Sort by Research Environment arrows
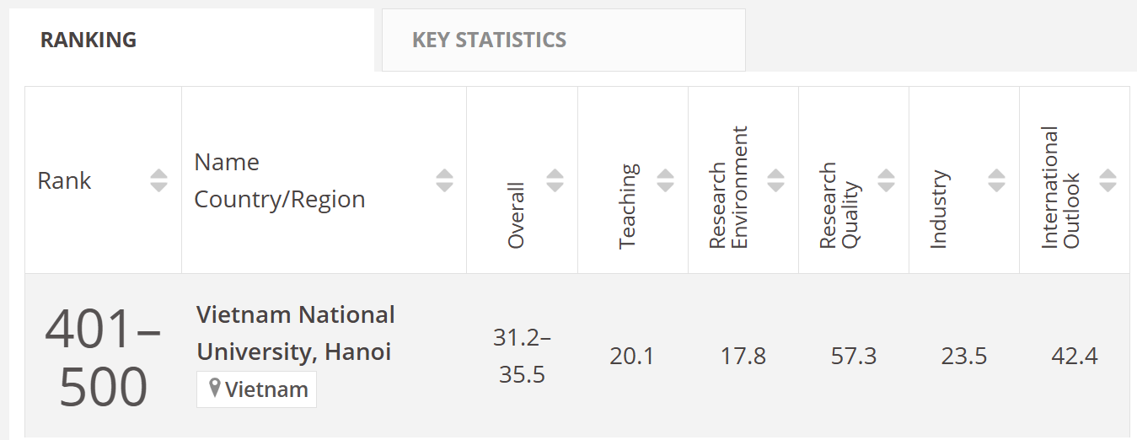 pos(775,180)
